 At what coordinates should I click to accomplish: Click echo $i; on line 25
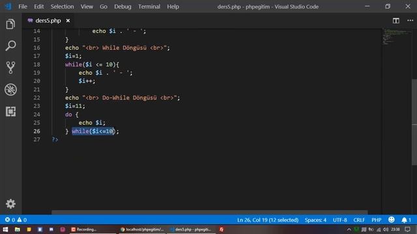point(92,123)
